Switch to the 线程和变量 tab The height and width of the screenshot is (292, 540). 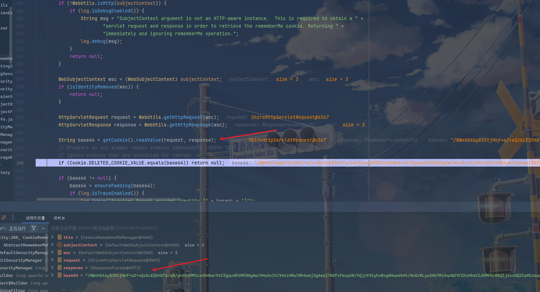(x=35, y=218)
